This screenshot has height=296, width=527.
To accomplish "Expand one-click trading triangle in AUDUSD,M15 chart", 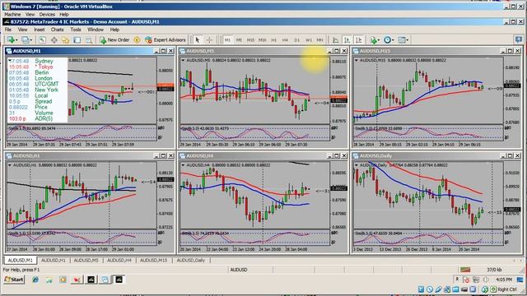I will coord(357,60).
